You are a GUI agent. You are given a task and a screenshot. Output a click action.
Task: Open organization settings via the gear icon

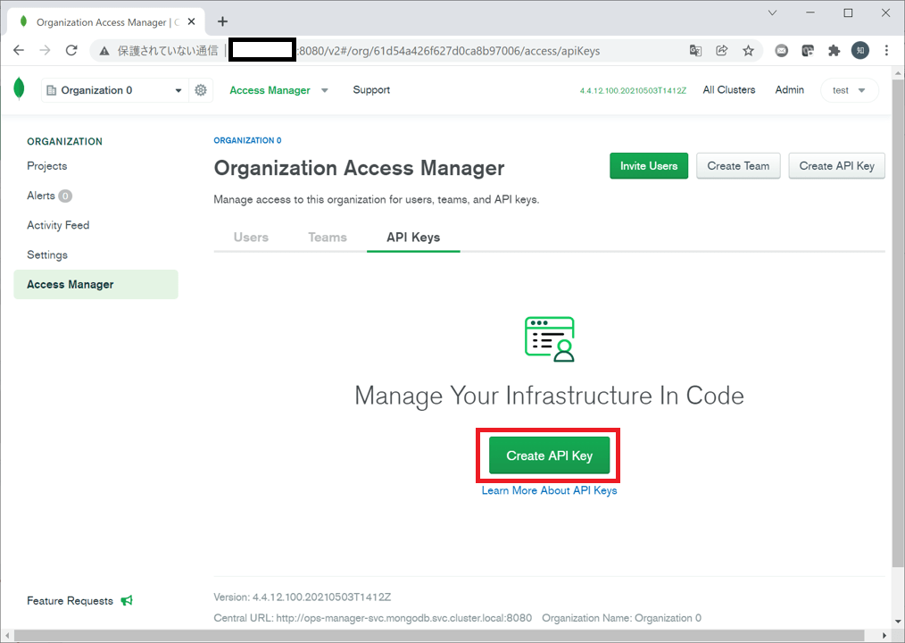[201, 89]
